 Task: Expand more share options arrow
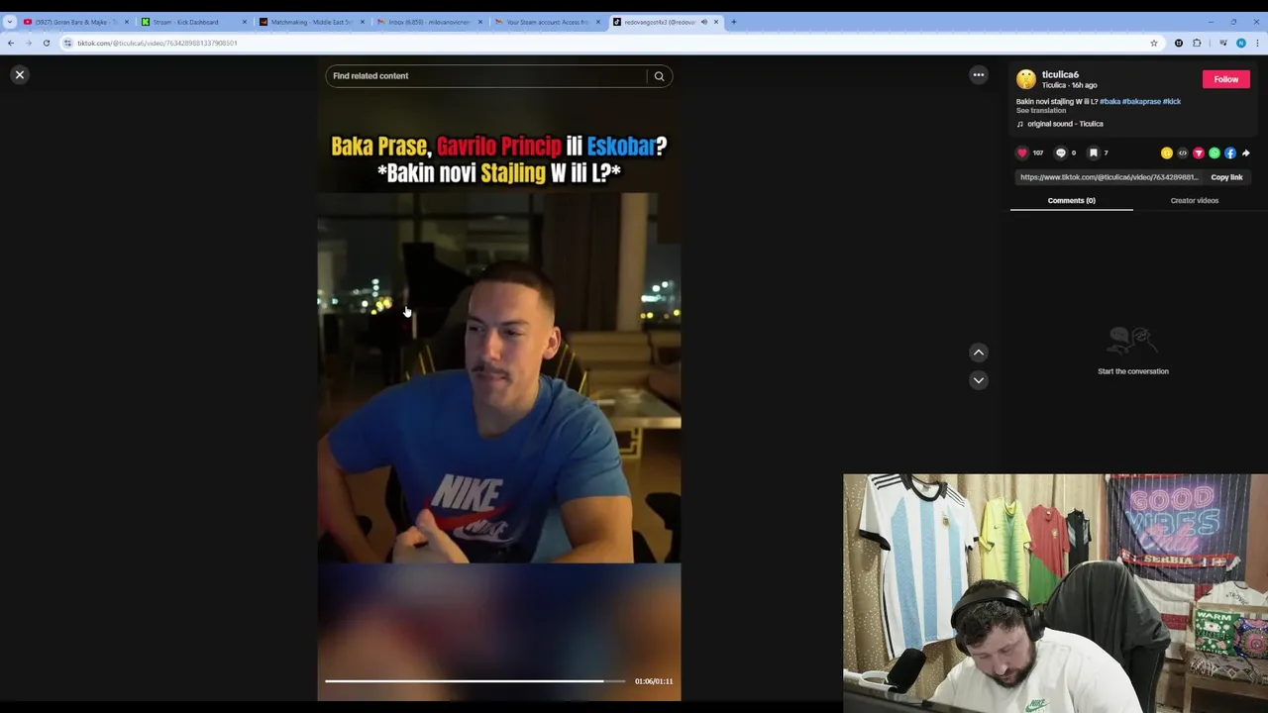coord(1245,153)
